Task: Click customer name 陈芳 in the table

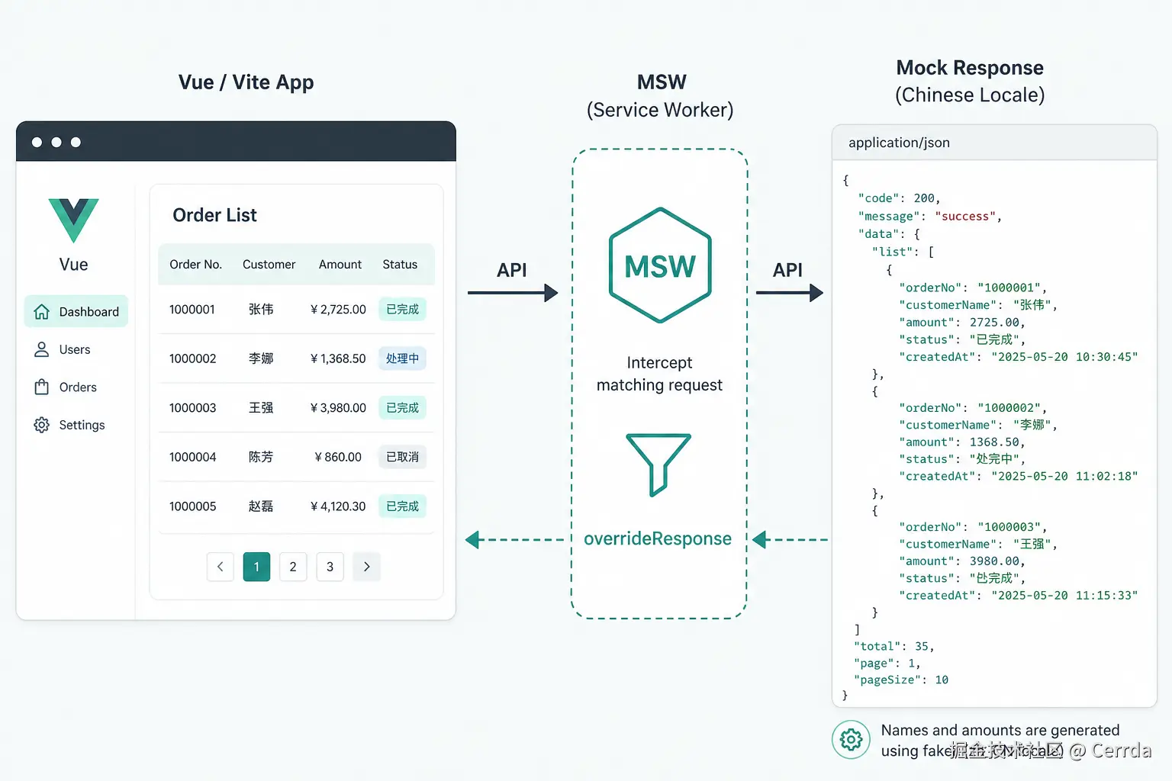Action: [261, 457]
